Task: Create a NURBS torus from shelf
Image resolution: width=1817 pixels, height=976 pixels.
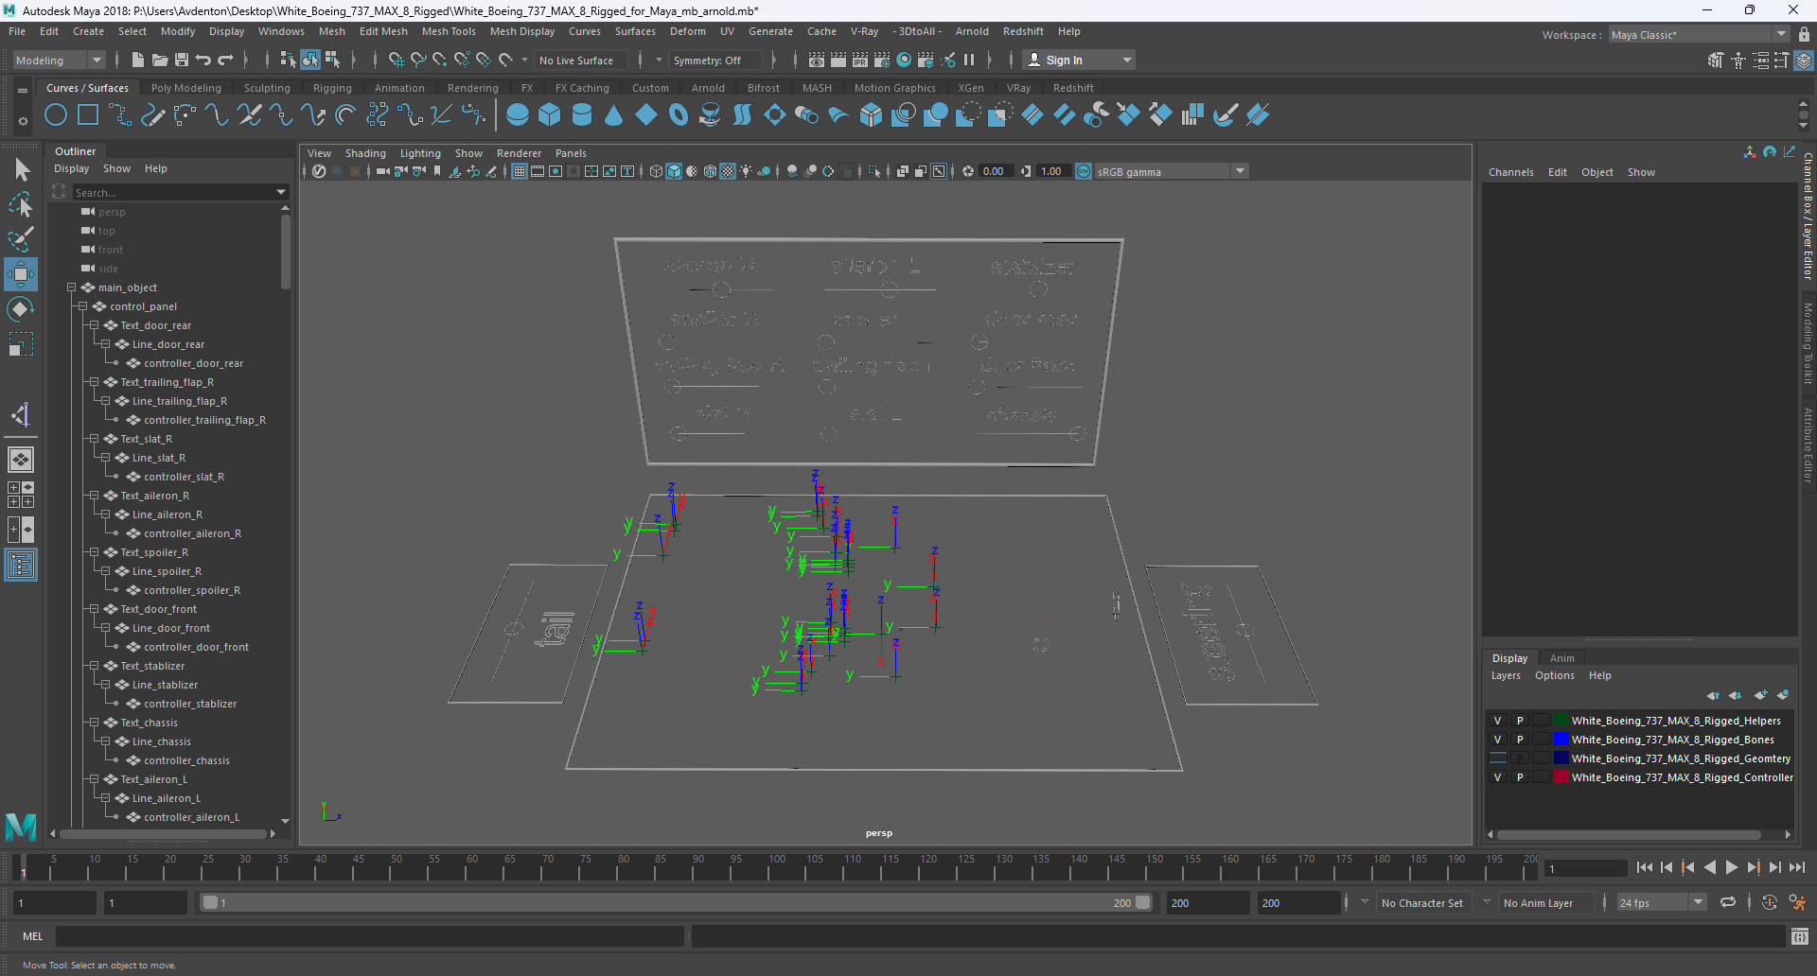Action: click(x=679, y=115)
